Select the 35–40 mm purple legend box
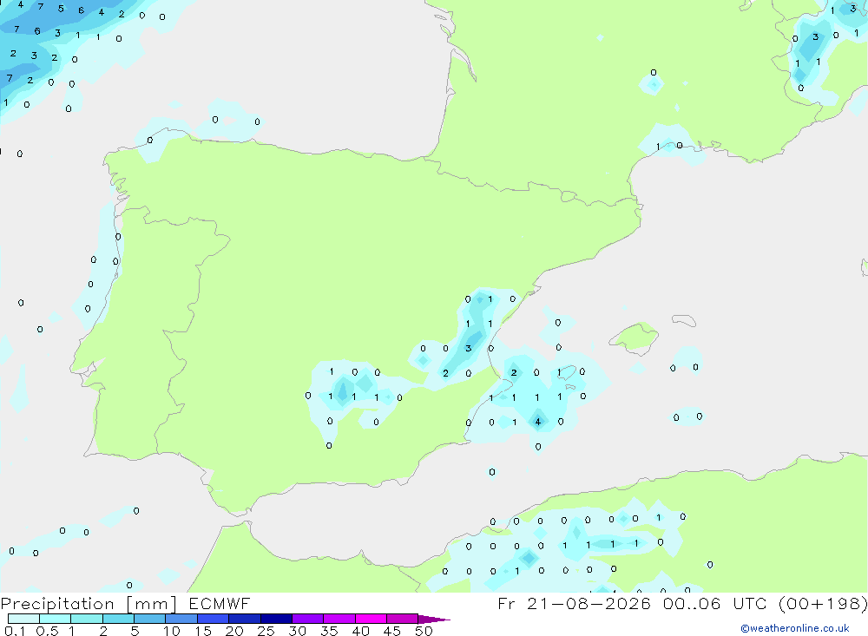 tap(339, 619)
